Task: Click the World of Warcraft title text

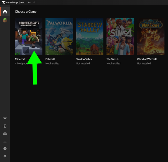Action: (147, 59)
